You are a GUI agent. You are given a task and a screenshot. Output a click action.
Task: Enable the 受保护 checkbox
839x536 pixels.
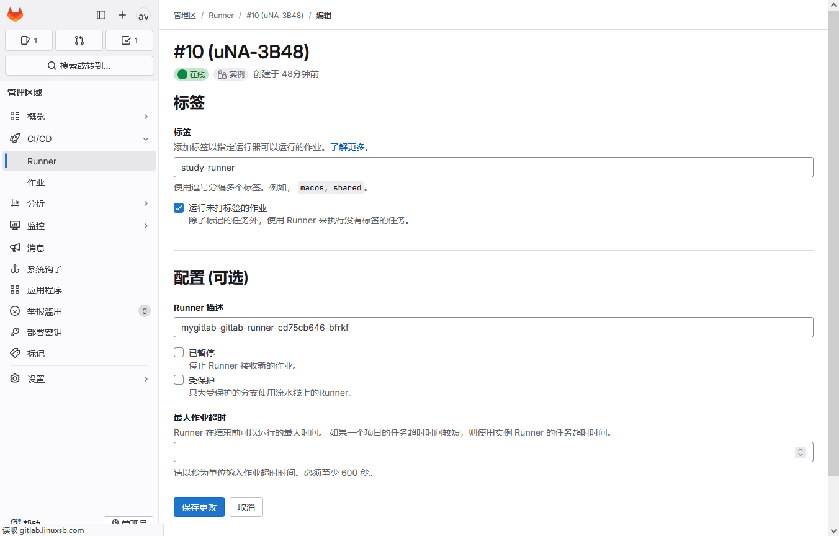point(179,380)
